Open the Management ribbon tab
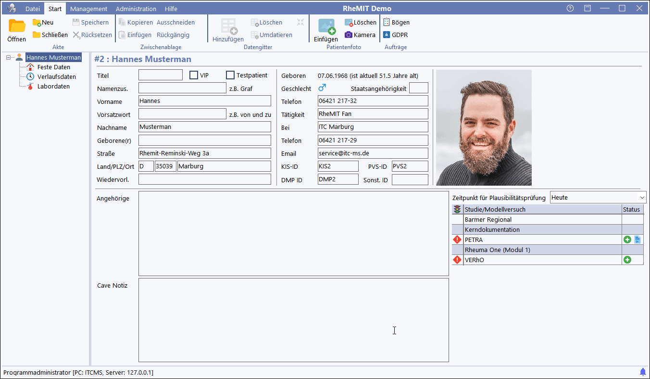650x379 pixels. pyautogui.click(x=88, y=9)
